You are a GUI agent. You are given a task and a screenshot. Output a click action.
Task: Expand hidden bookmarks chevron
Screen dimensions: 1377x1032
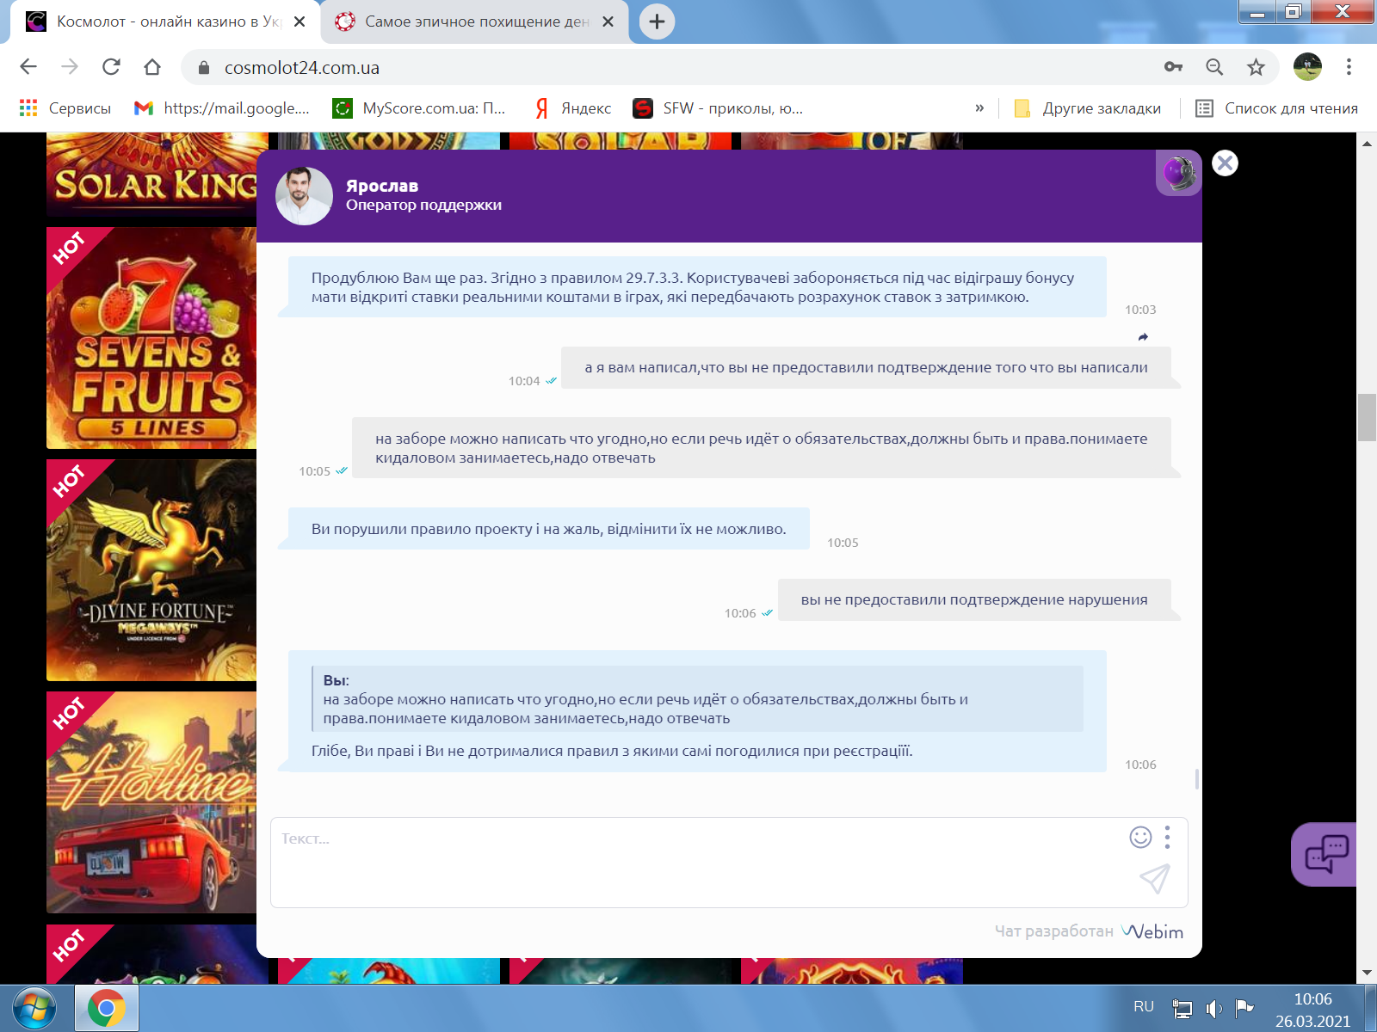click(x=979, y=108)
